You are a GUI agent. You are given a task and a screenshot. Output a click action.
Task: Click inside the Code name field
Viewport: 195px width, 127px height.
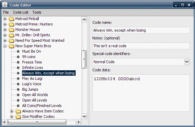pos(141,30)
